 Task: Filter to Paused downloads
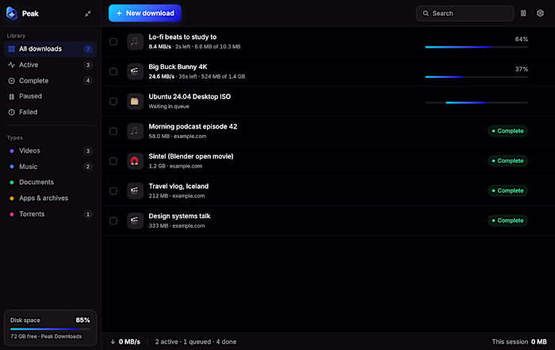[x=50, y=96]
